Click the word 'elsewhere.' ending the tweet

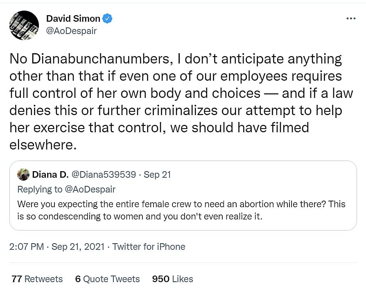pyautogui.click(x=43, y=145)
